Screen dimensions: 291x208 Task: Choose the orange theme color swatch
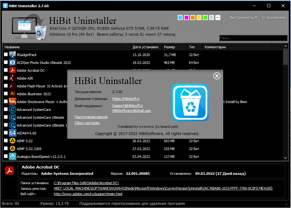click(x=193, y=18)
